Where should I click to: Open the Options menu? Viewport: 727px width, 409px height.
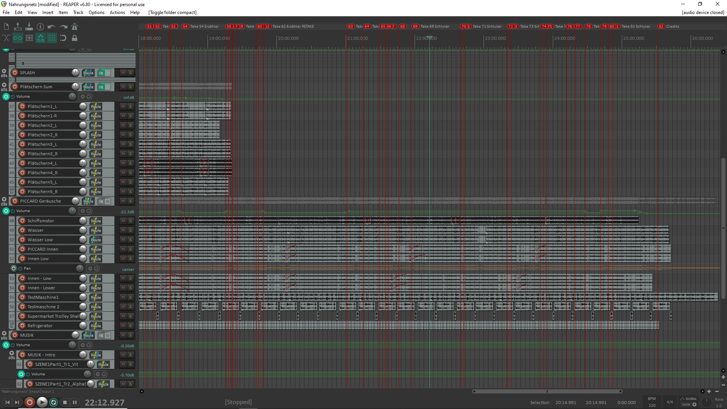96,12
